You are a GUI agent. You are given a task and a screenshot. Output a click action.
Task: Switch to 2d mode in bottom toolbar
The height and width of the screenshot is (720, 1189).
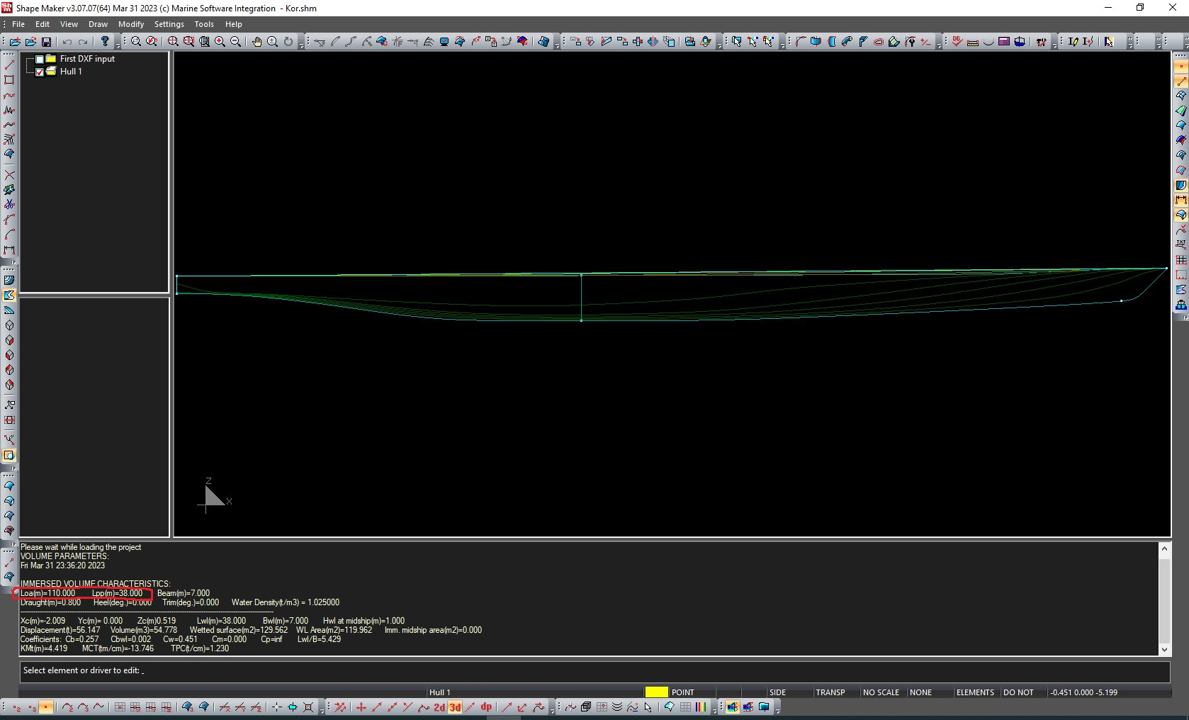tap(439, 707)
